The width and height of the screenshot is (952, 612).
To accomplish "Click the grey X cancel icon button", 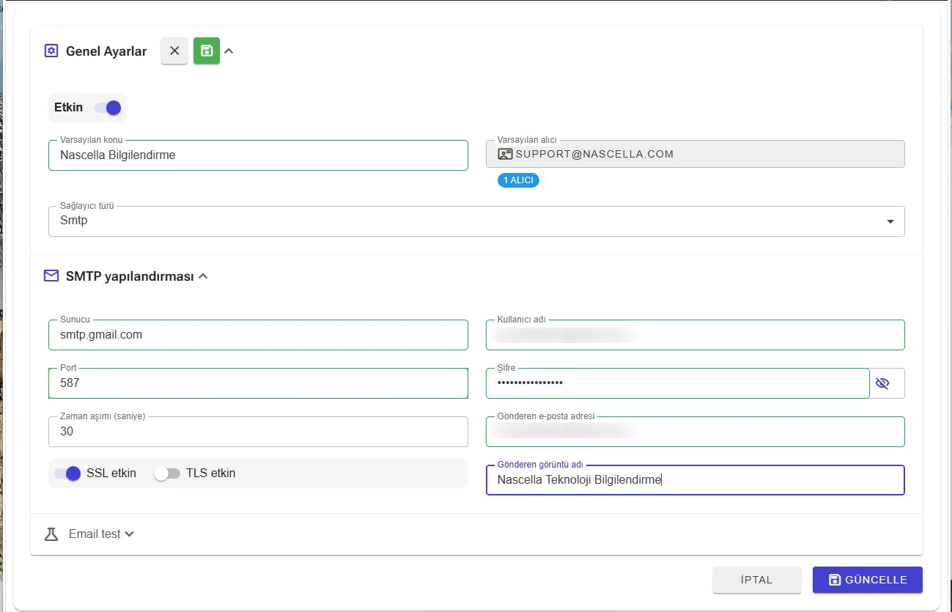I will [174, 51].
